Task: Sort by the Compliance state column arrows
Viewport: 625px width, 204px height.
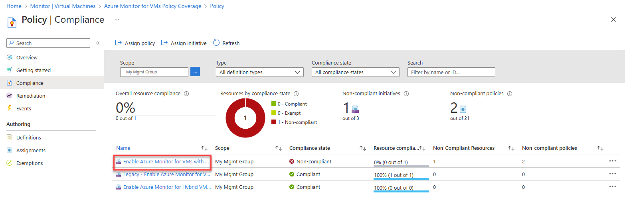Action: point(362,148)
